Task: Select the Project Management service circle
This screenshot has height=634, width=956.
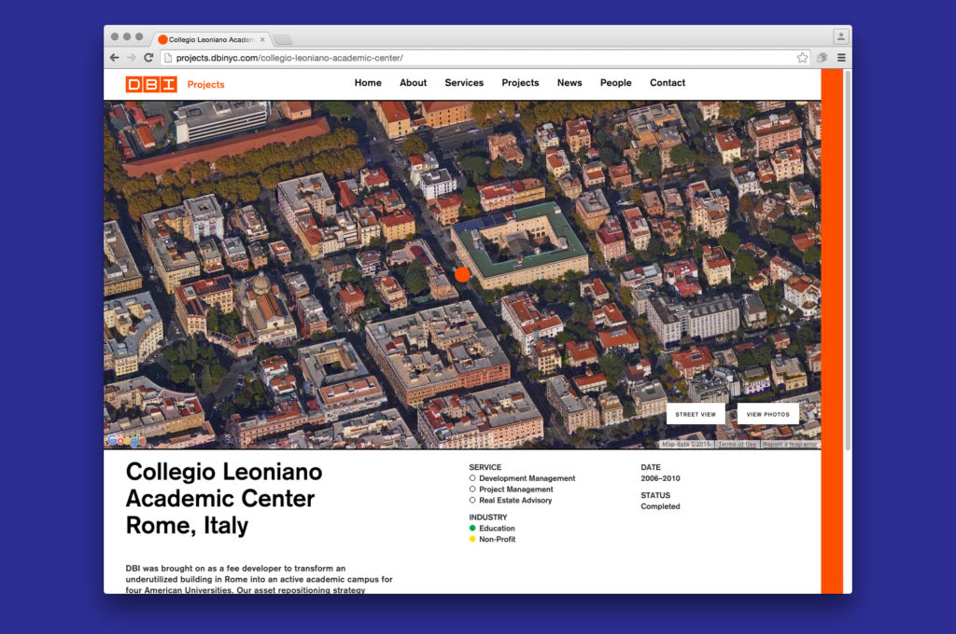Action: 472,489
